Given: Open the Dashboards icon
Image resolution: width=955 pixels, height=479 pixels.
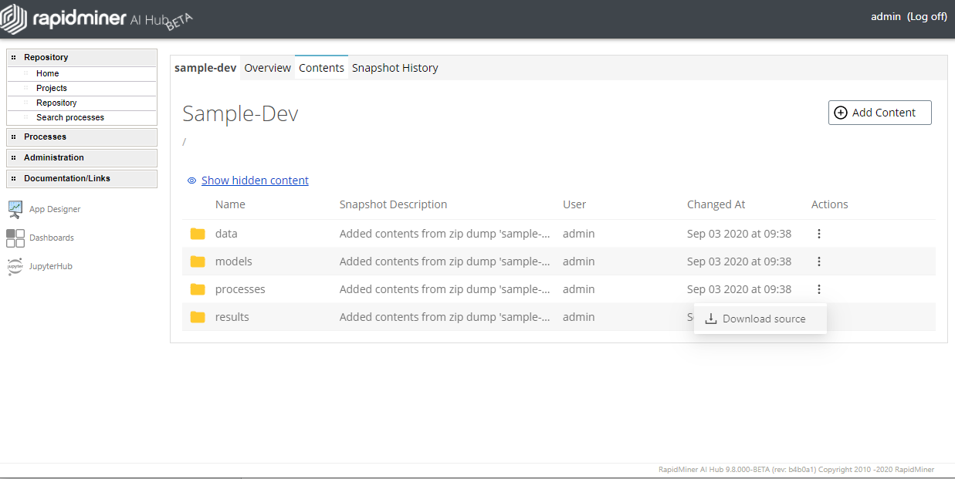Looking at the screenshot, I should tap(15, 238).
